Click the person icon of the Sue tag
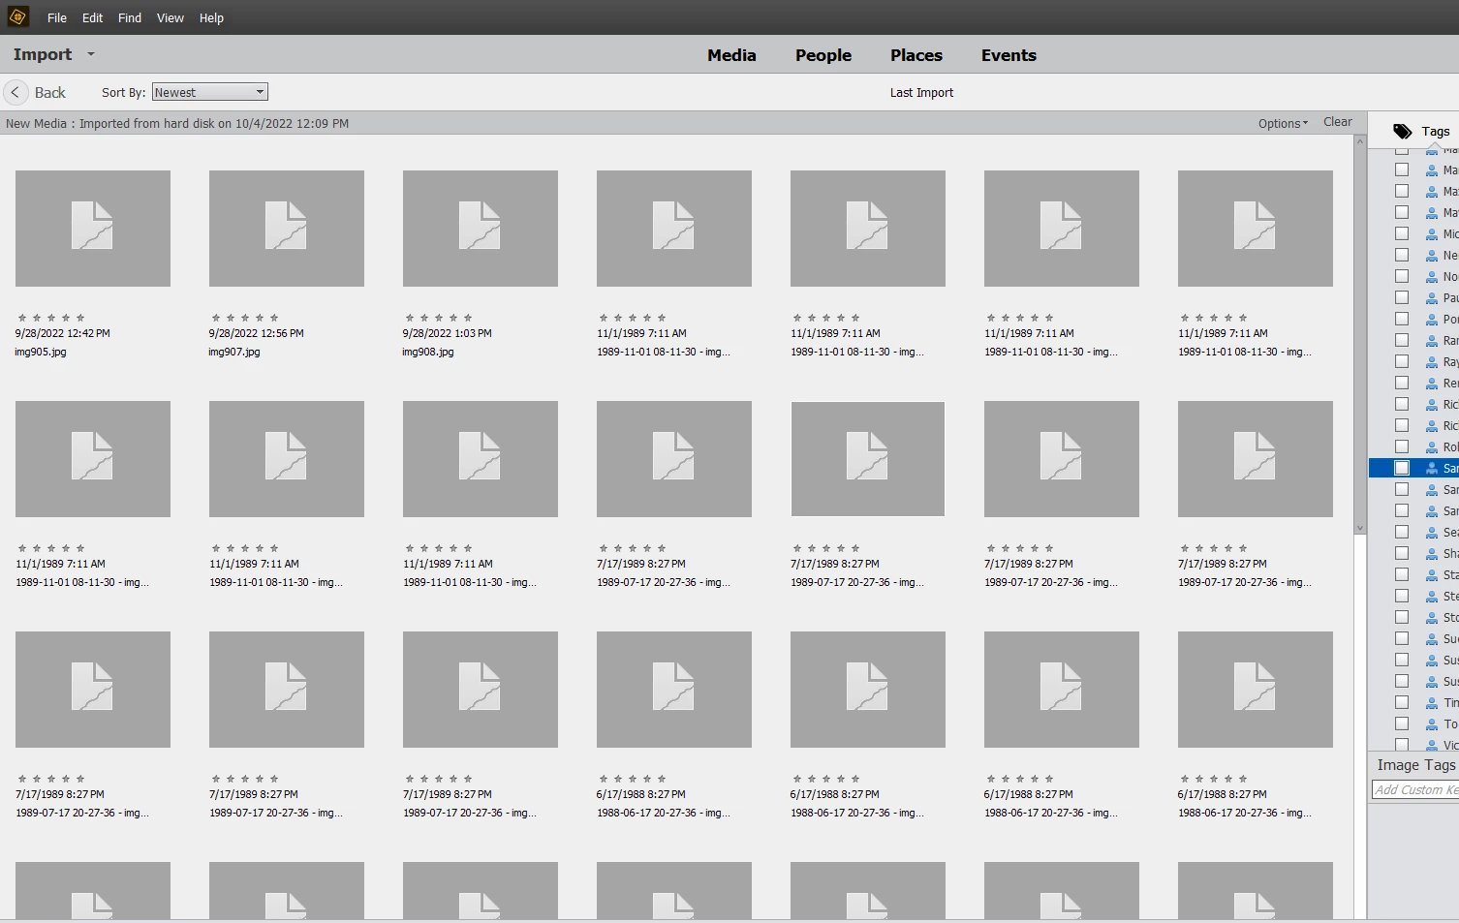The height and width of the screenshot is (923, 1459). click(1432, 639)
